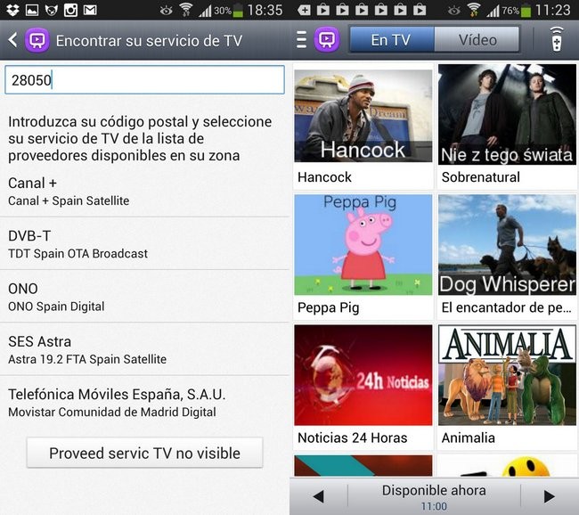
Task: Tap the cat face notification icon
Action: pos(51,10)
